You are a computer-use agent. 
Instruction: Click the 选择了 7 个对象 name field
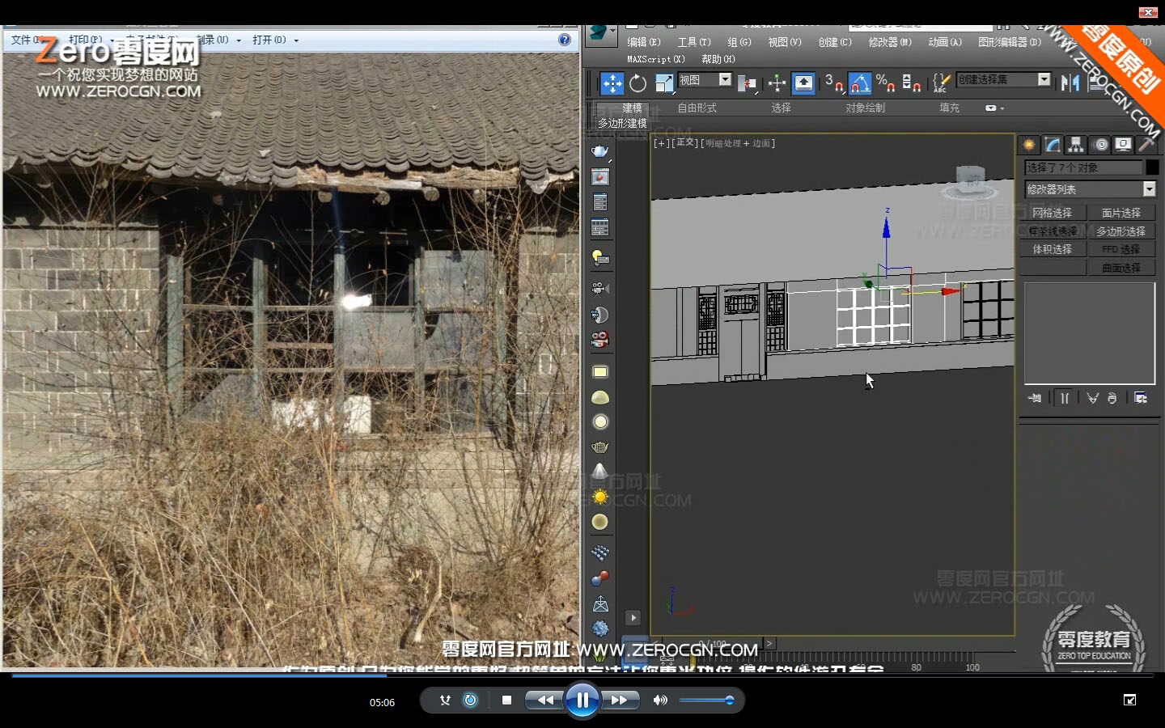click(1083, 167)
